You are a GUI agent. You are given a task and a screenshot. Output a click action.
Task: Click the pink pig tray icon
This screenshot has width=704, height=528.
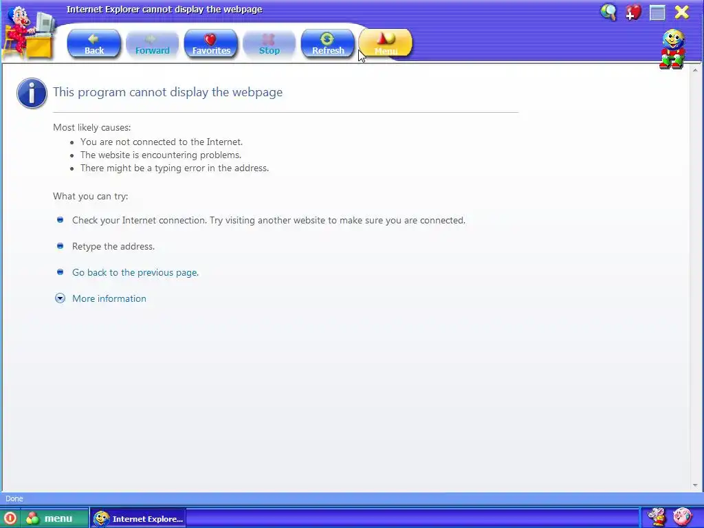tap(683, 518)
